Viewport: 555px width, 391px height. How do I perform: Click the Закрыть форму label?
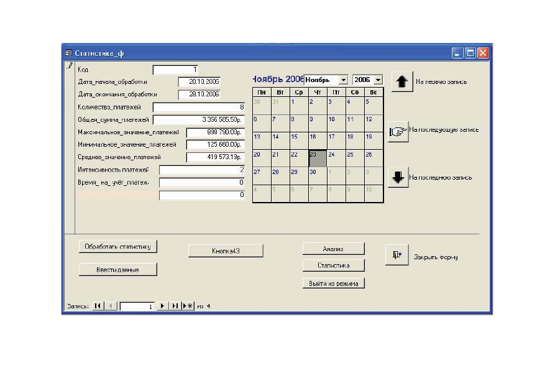click(x=436, y=257)
